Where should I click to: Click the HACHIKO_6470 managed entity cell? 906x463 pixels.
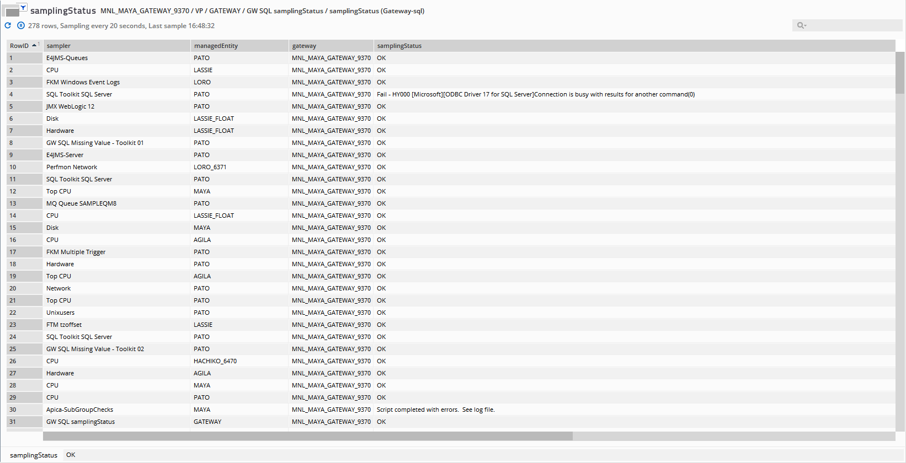coord(215,361)
